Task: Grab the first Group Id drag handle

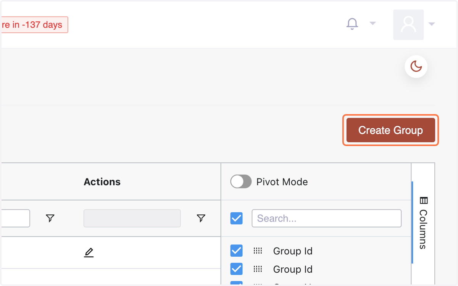Action: pyautogui.click(x=258, y=251)
